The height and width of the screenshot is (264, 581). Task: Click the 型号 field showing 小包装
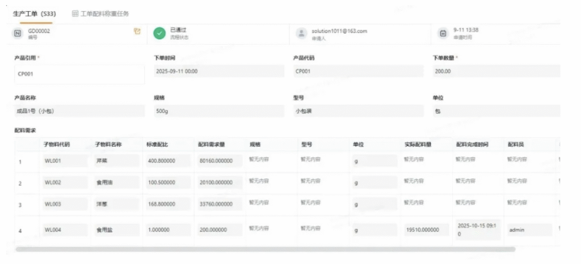357,111
